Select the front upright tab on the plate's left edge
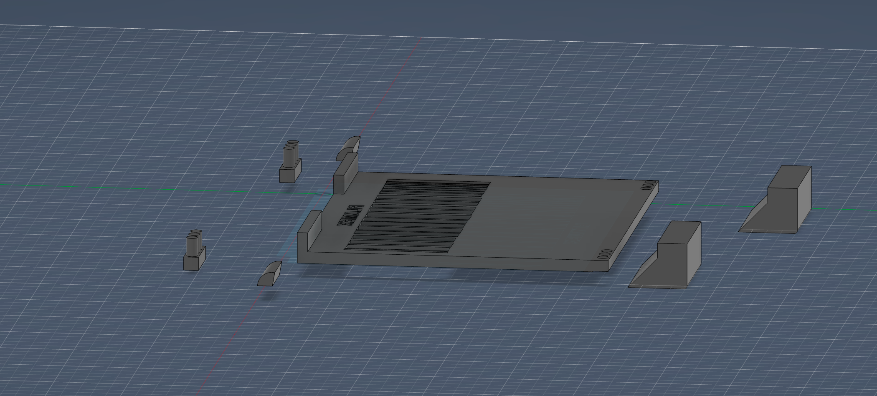Screen dimensions: 877x396 pos(309,231)
